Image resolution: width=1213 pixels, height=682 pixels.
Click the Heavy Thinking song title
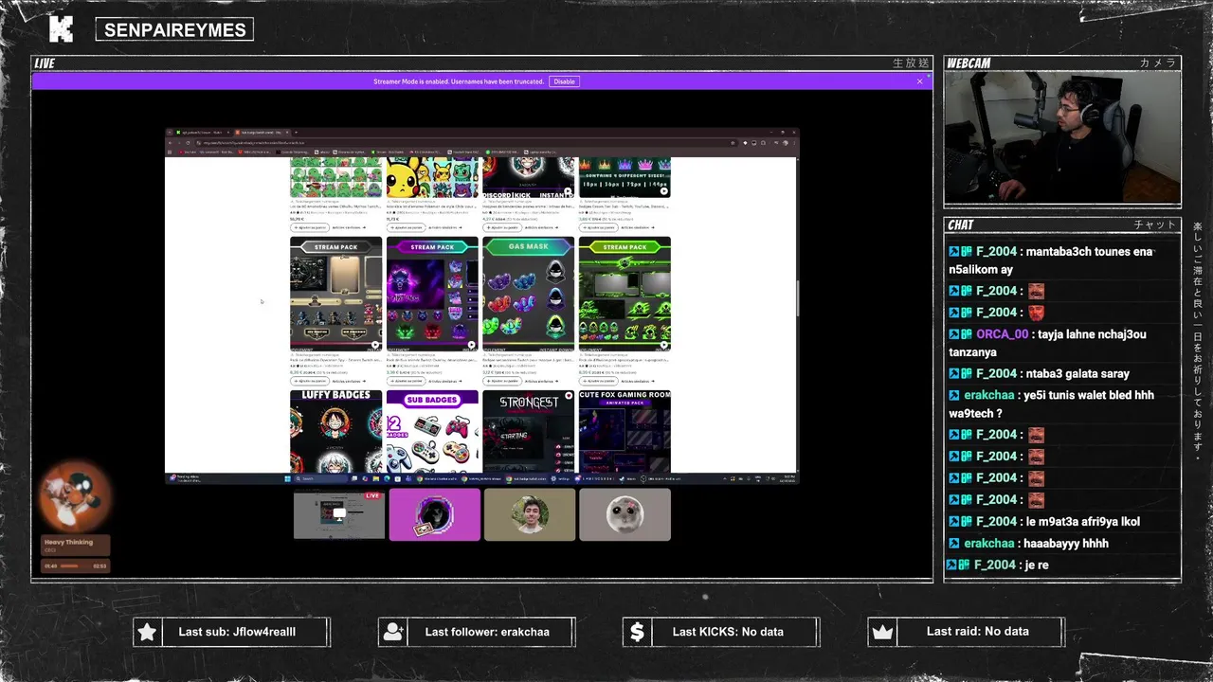coord(68,542)
